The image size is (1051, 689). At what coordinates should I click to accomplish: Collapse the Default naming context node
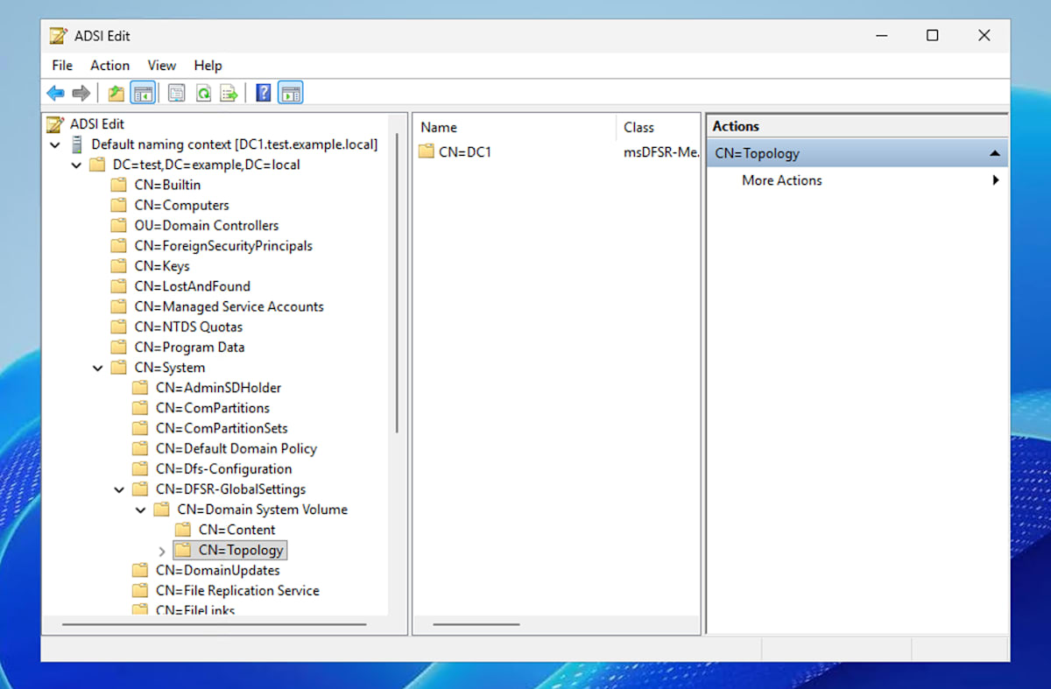[x=56, y=145]
